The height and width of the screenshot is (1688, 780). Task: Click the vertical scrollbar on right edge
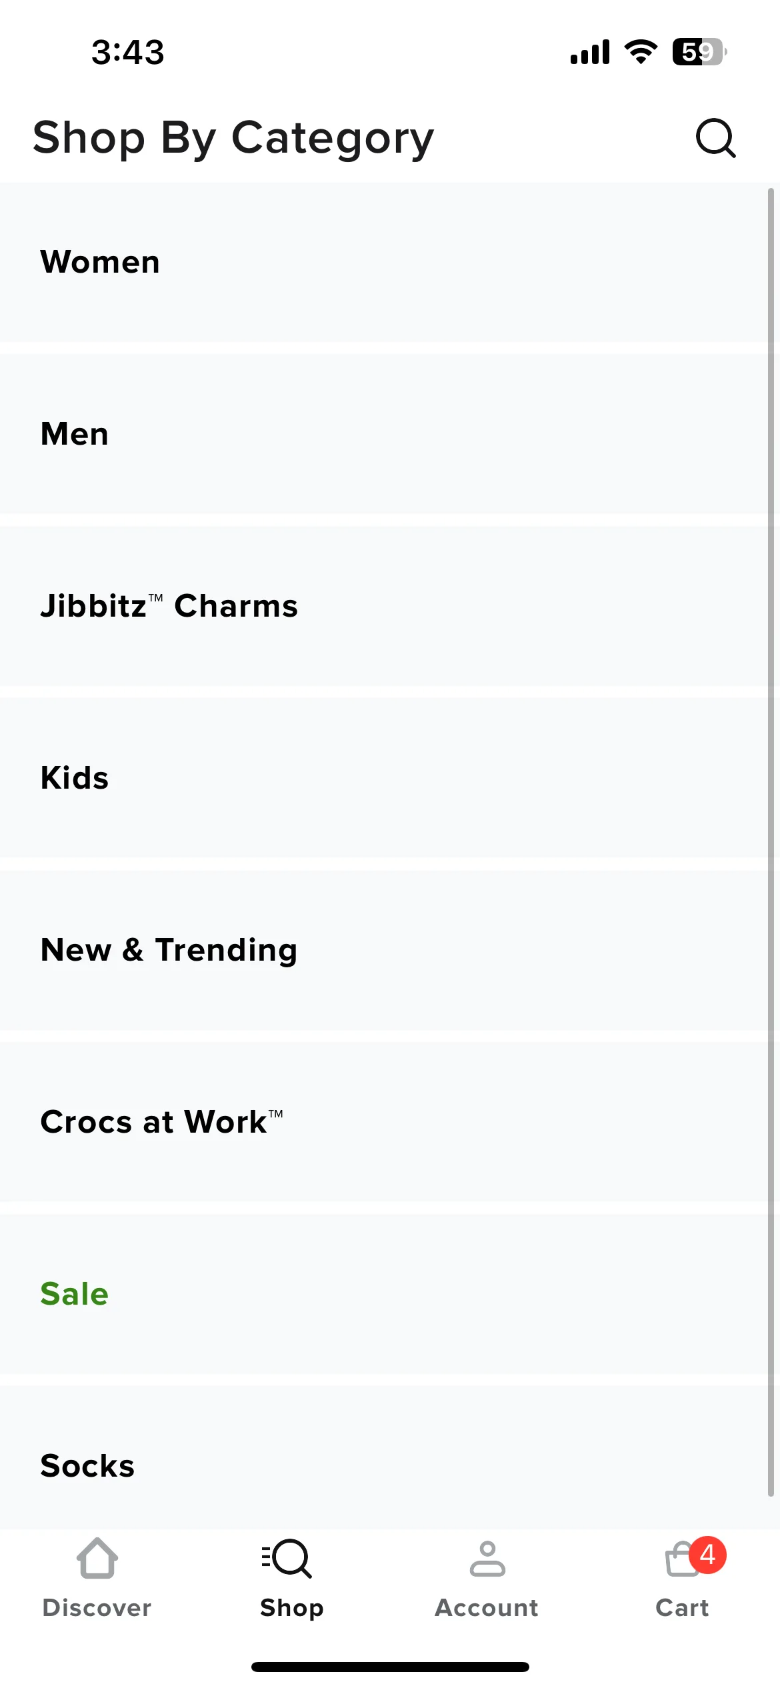click(771, 843)
